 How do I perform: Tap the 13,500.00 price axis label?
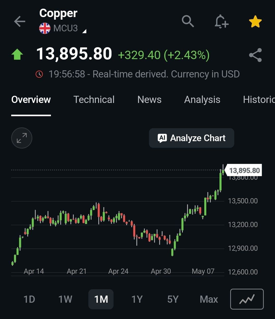click(243, 201)
